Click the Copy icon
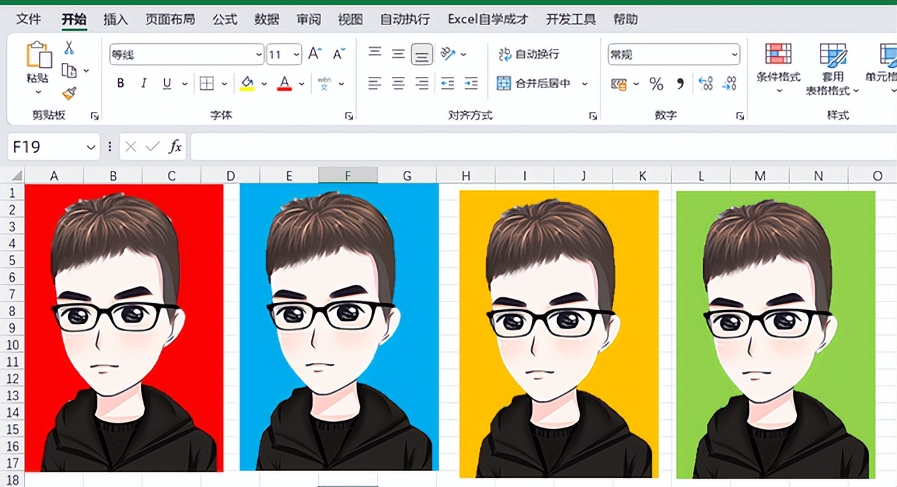897x487 pixels. pyautogui.click(x=69, y=71)
